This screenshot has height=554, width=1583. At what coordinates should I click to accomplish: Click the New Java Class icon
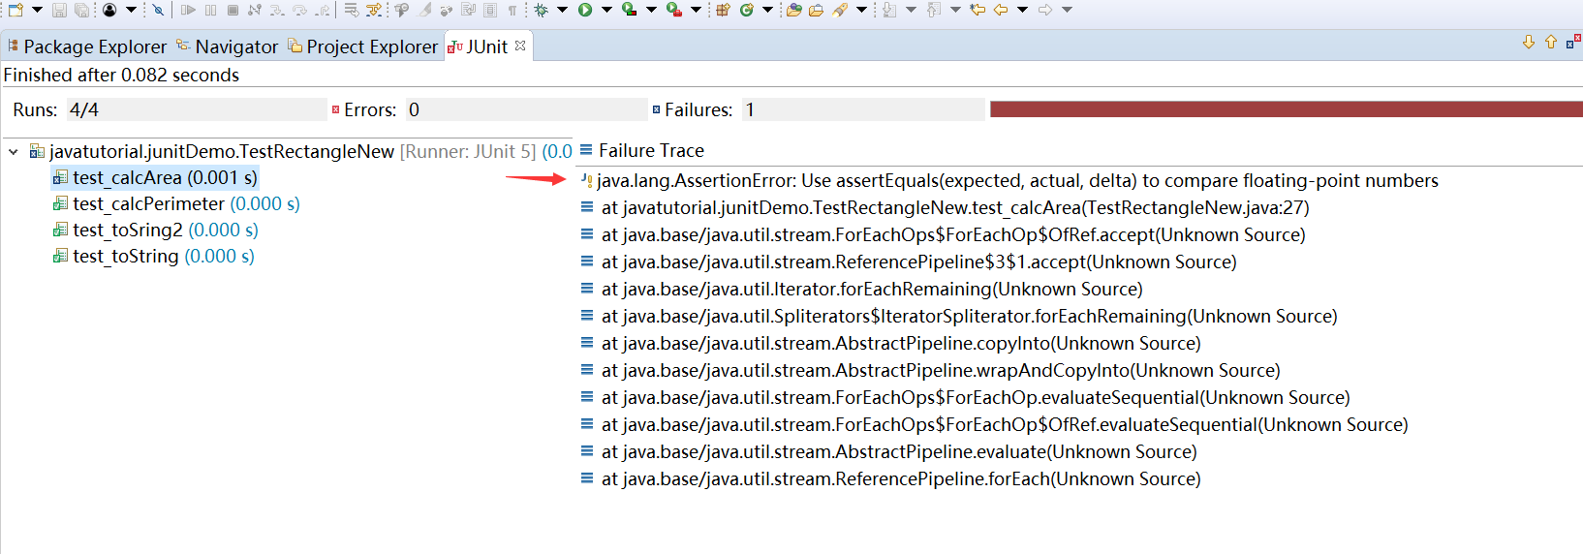coord(746,10)
